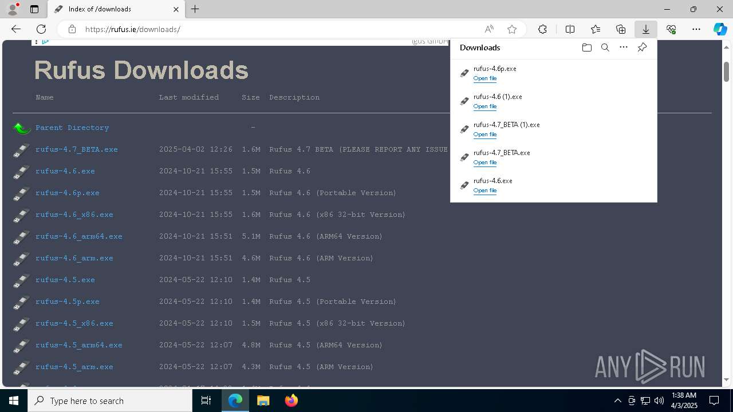Open the tab actions menu icon
The height and width of the screenshot is (412, 733).
[34, 9]
